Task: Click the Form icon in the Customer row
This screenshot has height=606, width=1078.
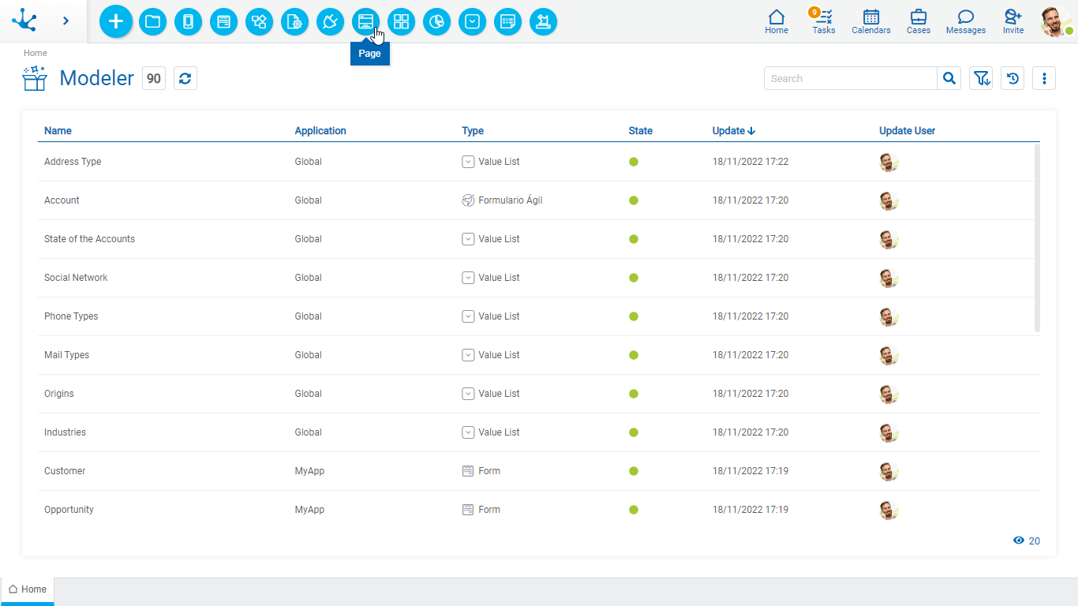Action: coord(468,471)
